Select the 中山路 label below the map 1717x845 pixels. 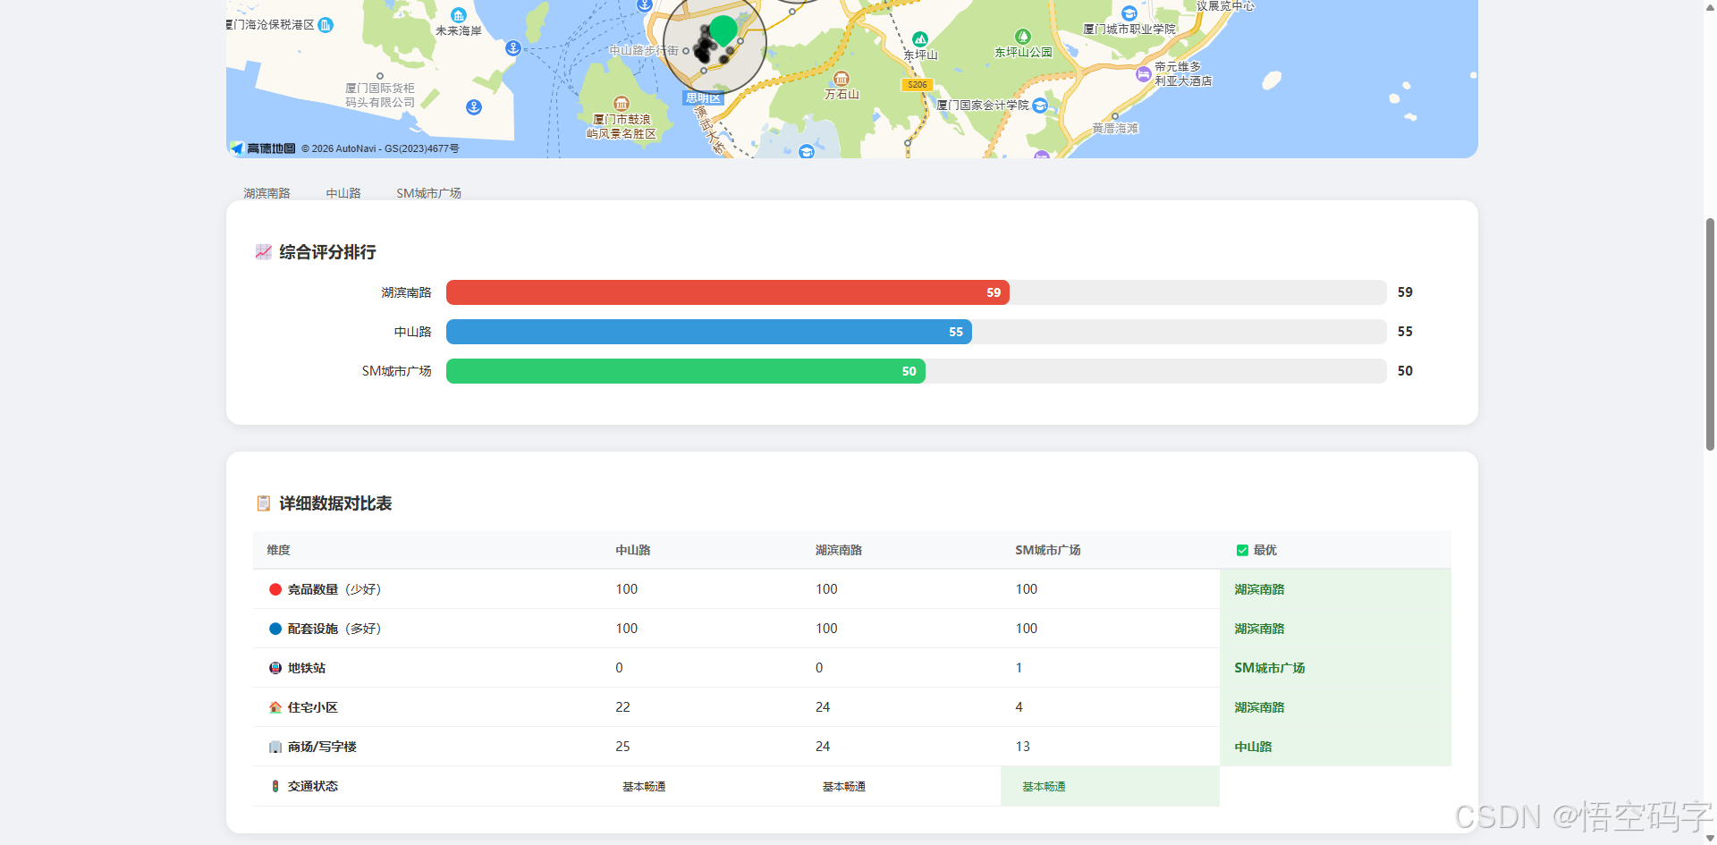pyautogui.click(x=343, y=193)
